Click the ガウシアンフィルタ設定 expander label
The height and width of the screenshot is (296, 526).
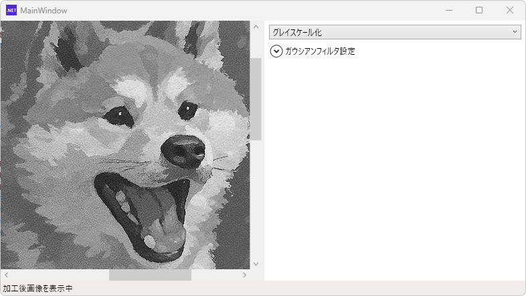pos(320,51)
